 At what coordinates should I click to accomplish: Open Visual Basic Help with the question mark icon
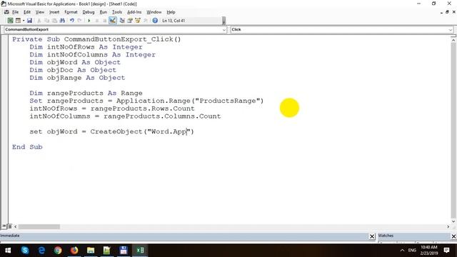[x=155, y=21]
